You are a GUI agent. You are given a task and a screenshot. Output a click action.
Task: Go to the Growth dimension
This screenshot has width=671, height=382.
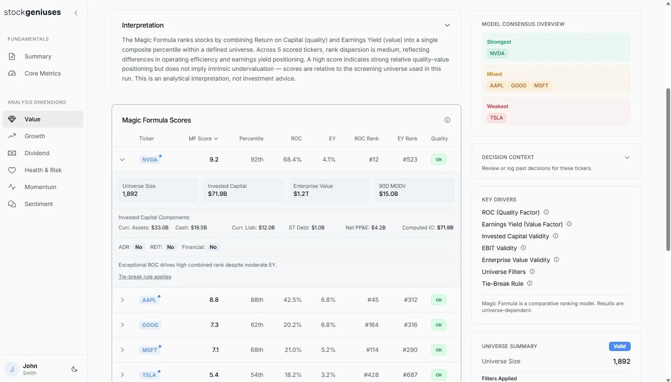tap(43, 136)
